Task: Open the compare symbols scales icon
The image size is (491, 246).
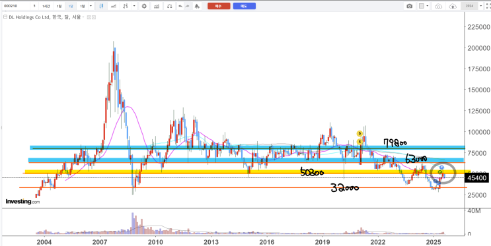Action: (170, 6)
